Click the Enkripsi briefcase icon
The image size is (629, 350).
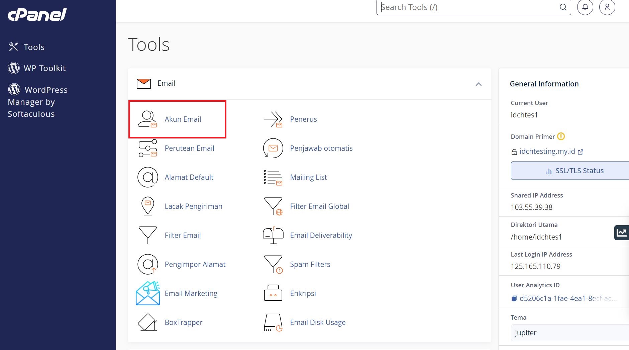click(273, 293)
